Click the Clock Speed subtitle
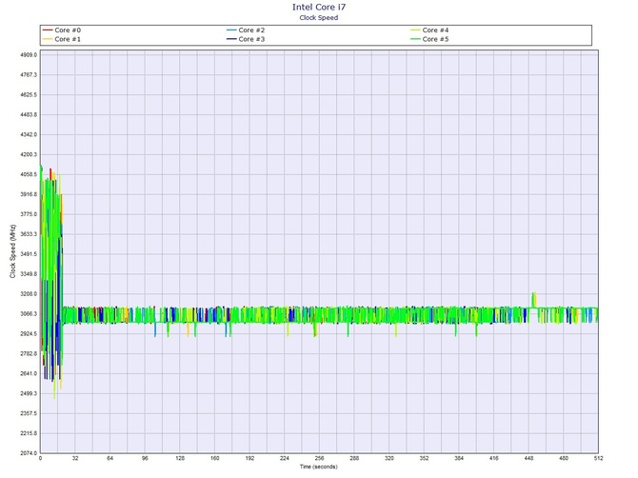This screenshot has width=638, height=478. pyautogui.click(x=319, y=17)
